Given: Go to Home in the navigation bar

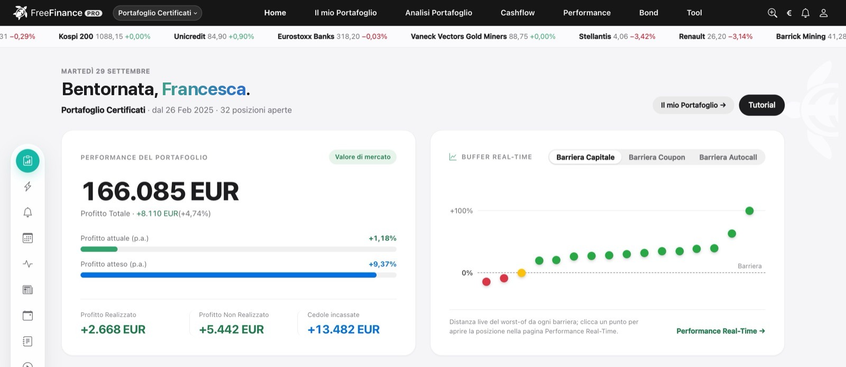Looking at the screenshot, I should [275, 13].
